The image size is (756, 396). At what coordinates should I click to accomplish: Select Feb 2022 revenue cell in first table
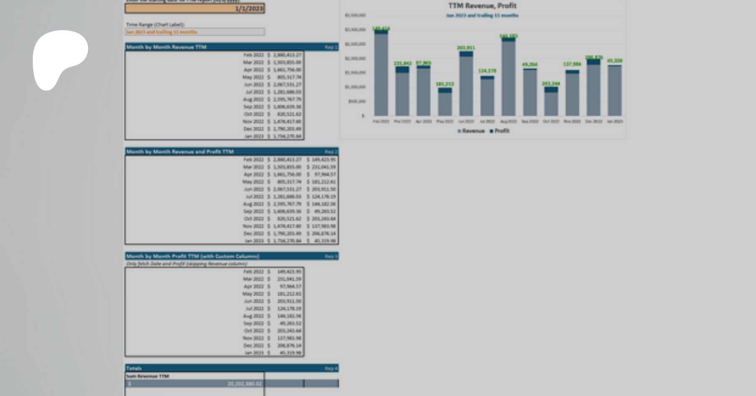point(287,55)
